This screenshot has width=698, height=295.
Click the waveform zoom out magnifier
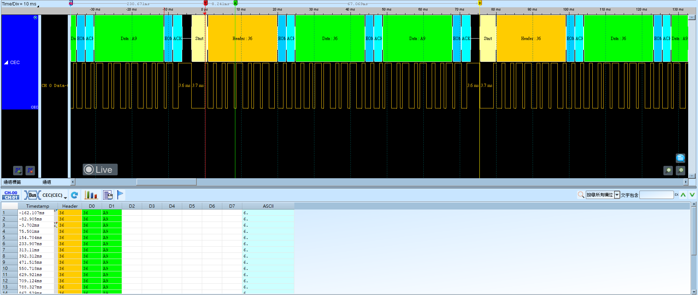pos(668,170)
